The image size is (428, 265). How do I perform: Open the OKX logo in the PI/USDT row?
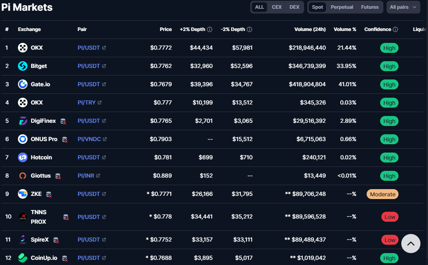23,48
